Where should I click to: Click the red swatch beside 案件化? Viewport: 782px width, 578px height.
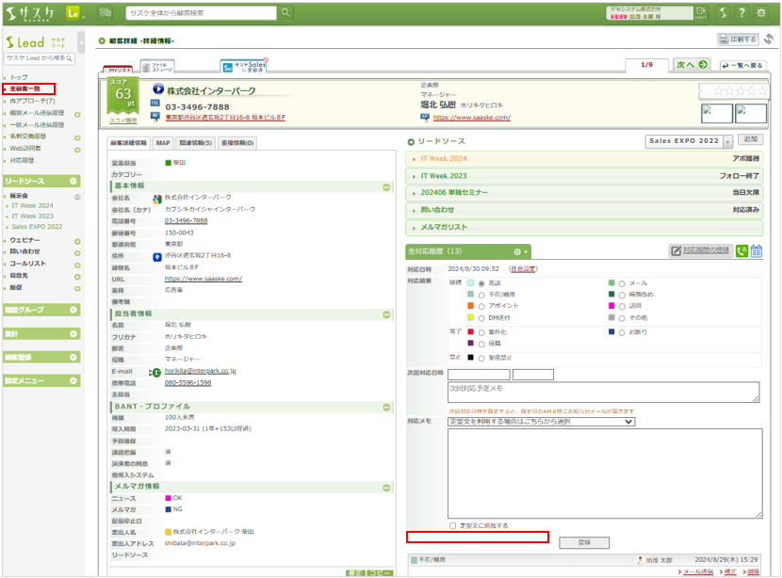470,332
